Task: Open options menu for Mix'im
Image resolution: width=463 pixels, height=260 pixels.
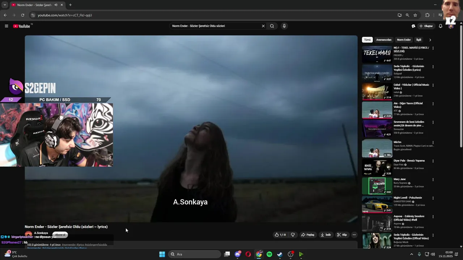Action: point(433,142)
